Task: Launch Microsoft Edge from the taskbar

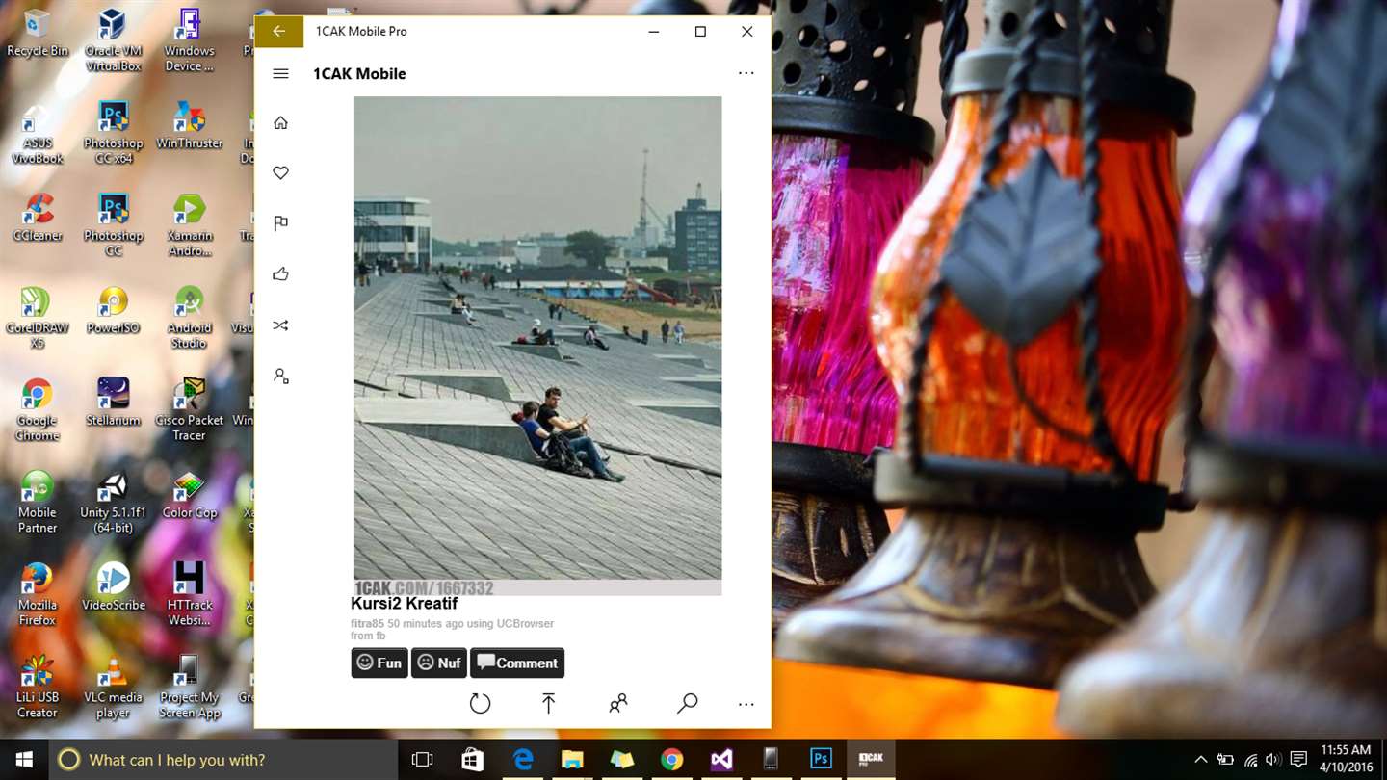Action: click(x=523, y=760)
